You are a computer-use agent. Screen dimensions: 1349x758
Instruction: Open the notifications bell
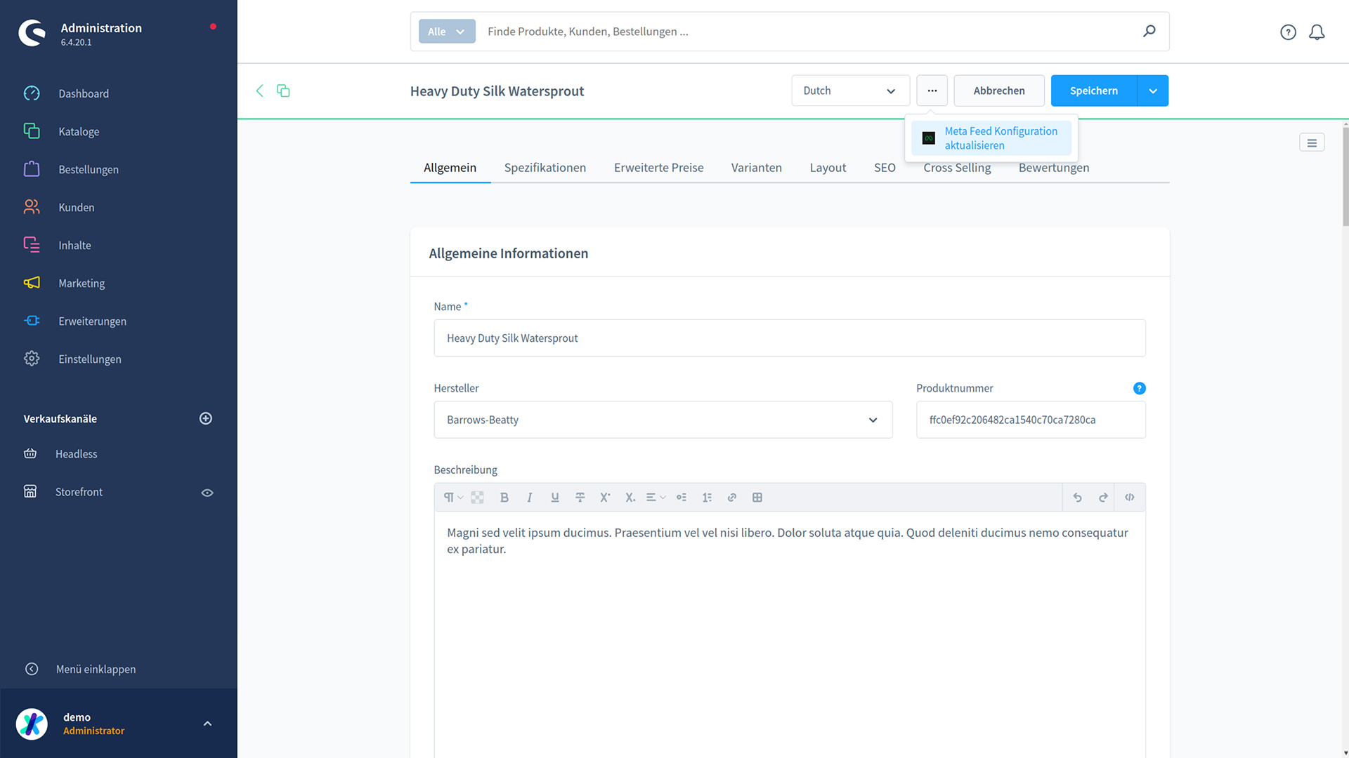tap(1317, 32)
